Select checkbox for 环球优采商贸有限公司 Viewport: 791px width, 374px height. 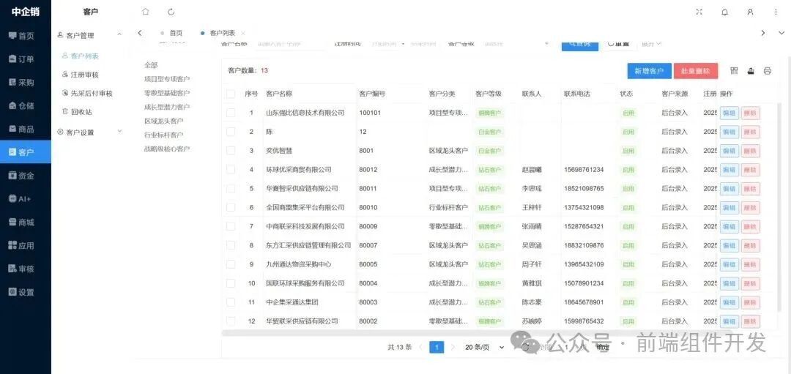pos(231,169)
